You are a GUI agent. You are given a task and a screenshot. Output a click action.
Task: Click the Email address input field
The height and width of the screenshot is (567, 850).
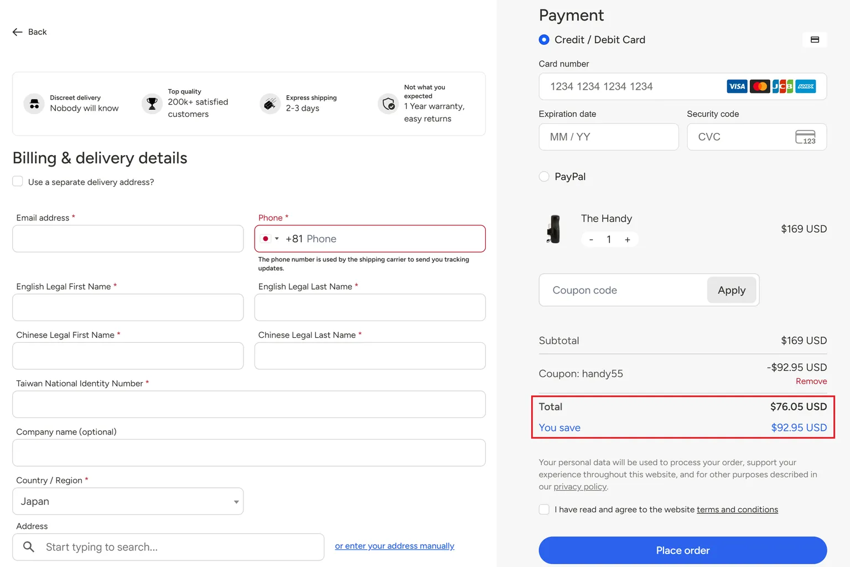coord(128,239)
